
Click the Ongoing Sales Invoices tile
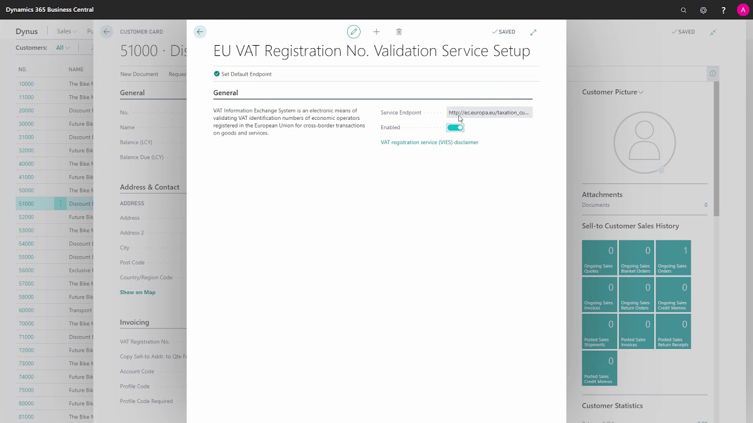click(x=599, y=294)
